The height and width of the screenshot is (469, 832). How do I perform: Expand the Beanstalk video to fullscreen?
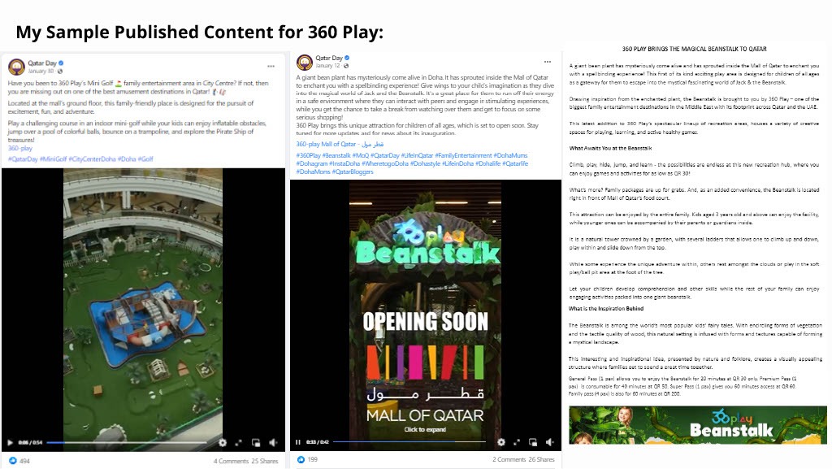[x=516, y=442]
